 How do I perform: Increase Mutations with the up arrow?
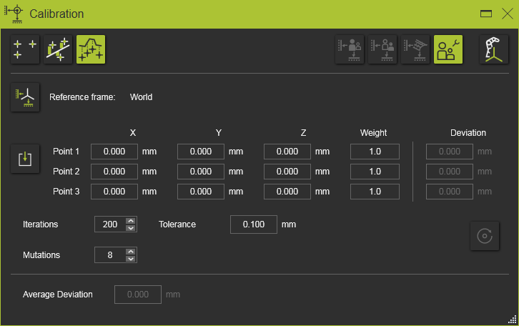pyautogui.click(x=130, y=251)
